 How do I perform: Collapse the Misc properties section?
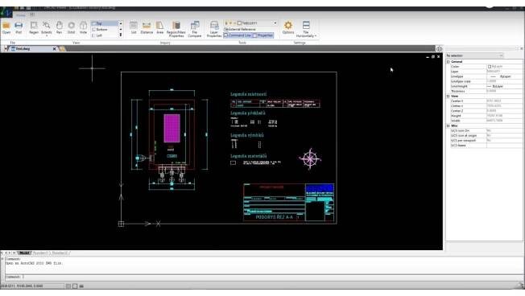click(x=448, y=125)
